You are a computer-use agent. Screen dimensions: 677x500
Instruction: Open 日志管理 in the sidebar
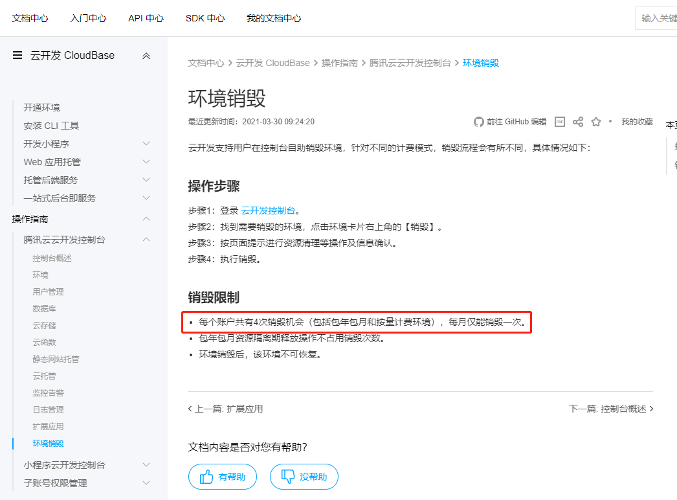pyautogui.click(x=48, y=410)
